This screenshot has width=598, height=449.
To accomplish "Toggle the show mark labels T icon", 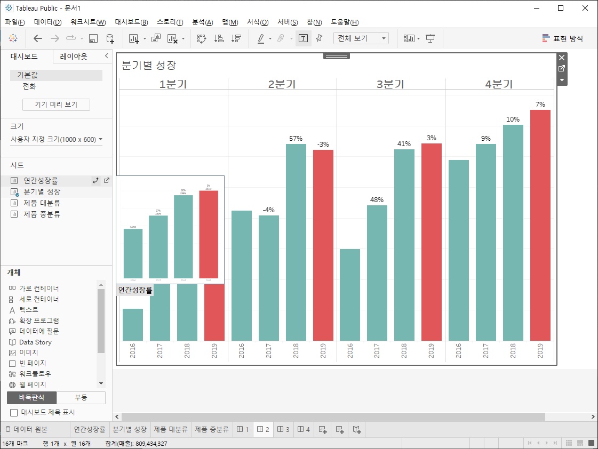I will (x=303, y=38).
